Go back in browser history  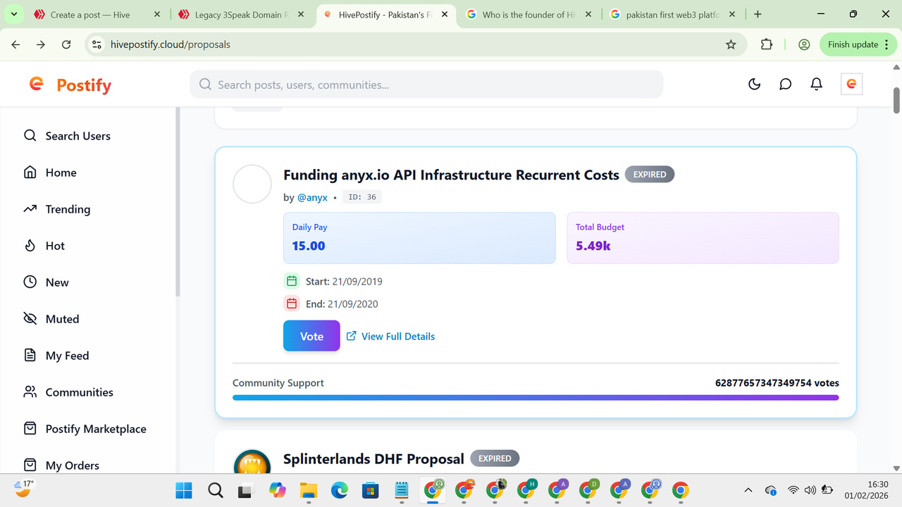pos(16,44)
